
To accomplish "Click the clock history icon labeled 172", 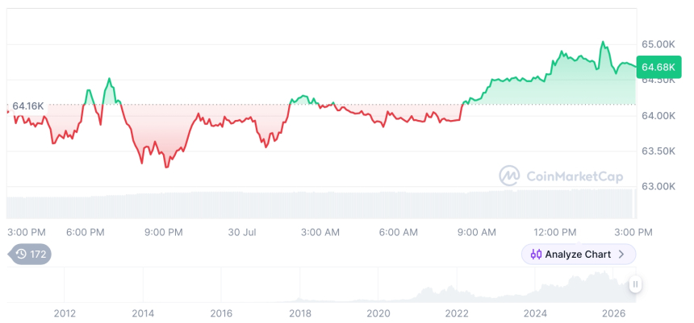I will pyautogui.click(x=21, y=254).
